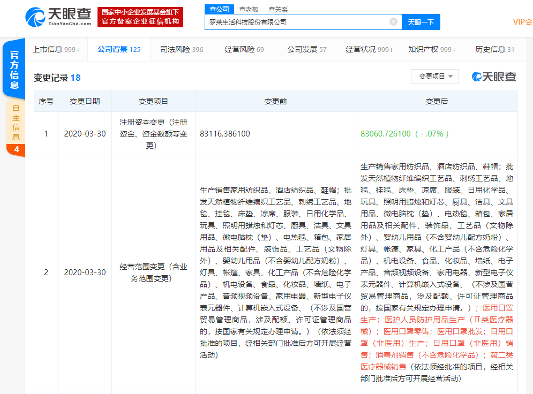Click the 变更后 column header
The height and width of the screenshot is (394, 533).
(x=437, y=101)
